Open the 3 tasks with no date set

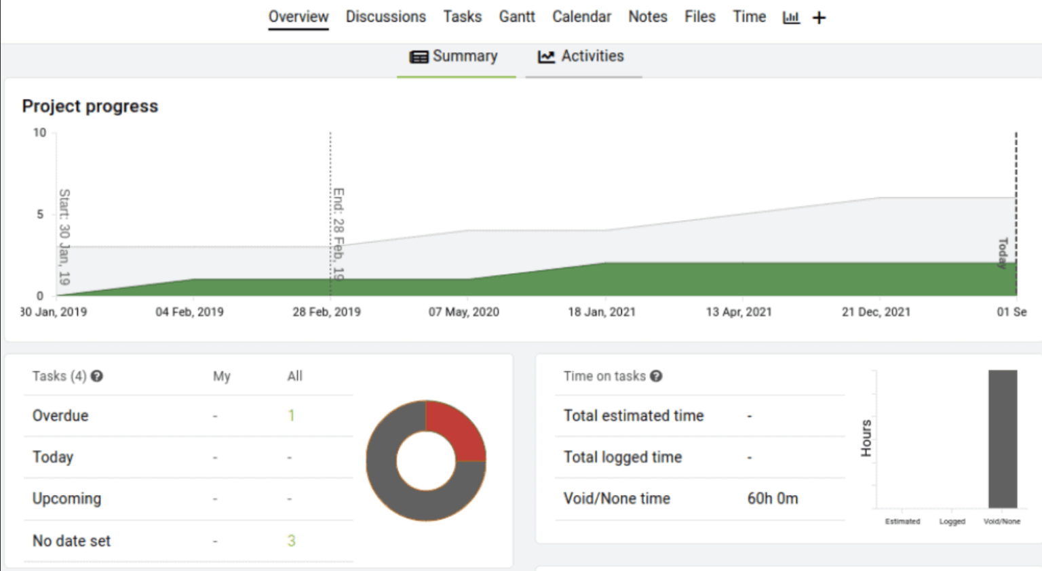point(292,541)
